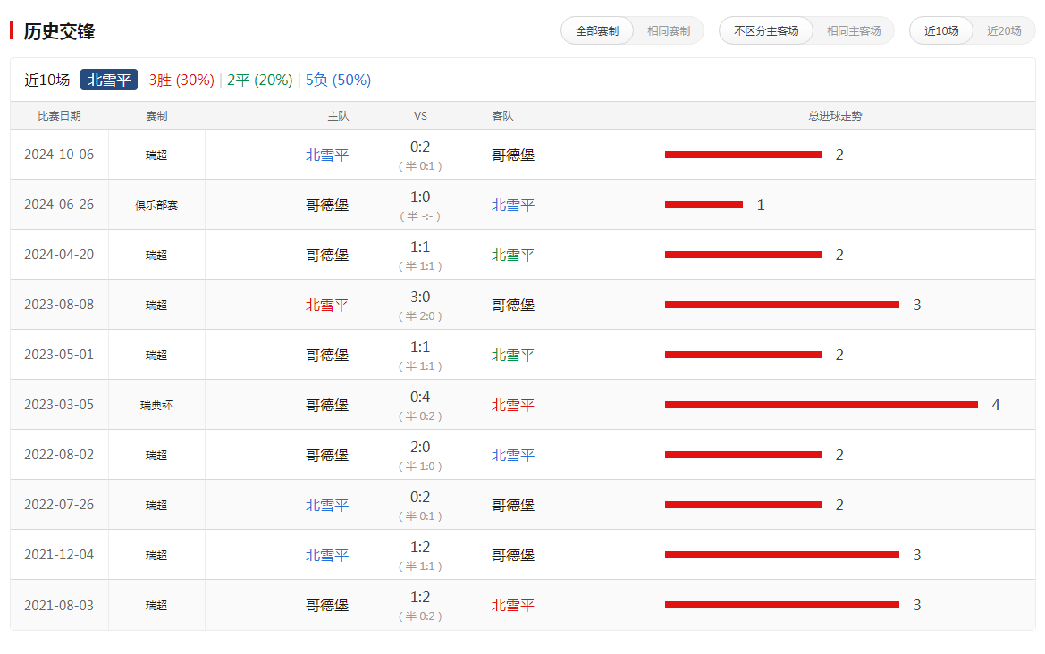Click the 3胜 (30%) statistic
Image resolution: width=1045 pixels, height=654 pixels.
click(x=181, y=80)
